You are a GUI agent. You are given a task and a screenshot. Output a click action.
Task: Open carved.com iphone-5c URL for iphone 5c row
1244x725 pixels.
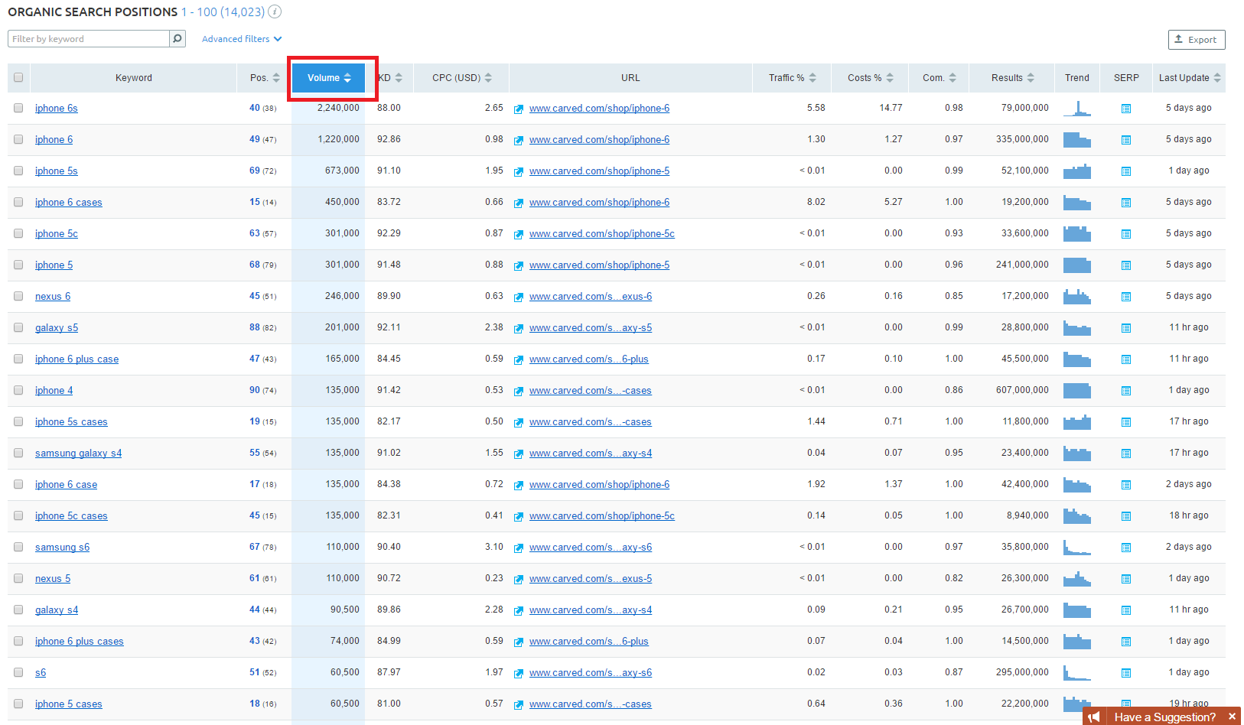pos(602,234)
